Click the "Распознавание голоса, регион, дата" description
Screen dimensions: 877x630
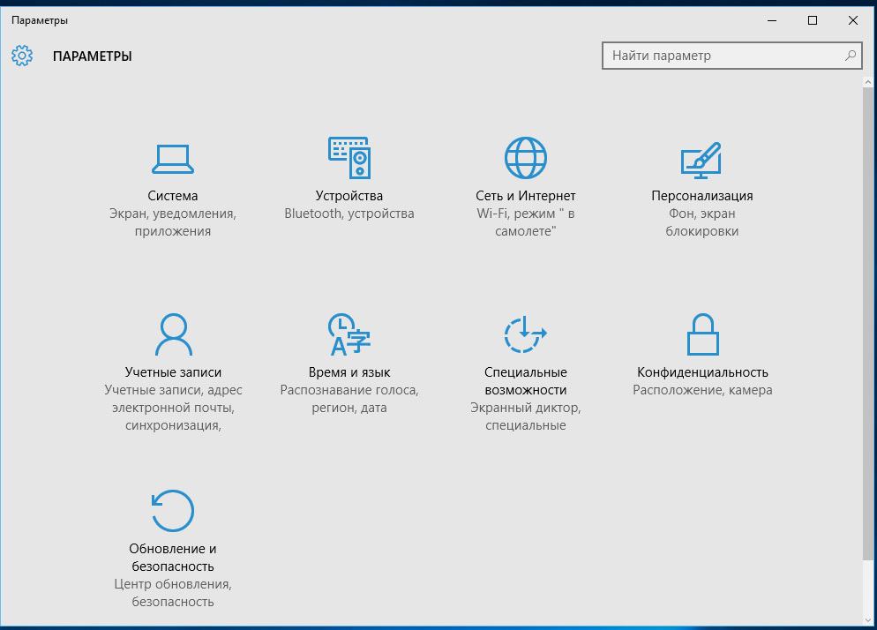click(349, 399)
